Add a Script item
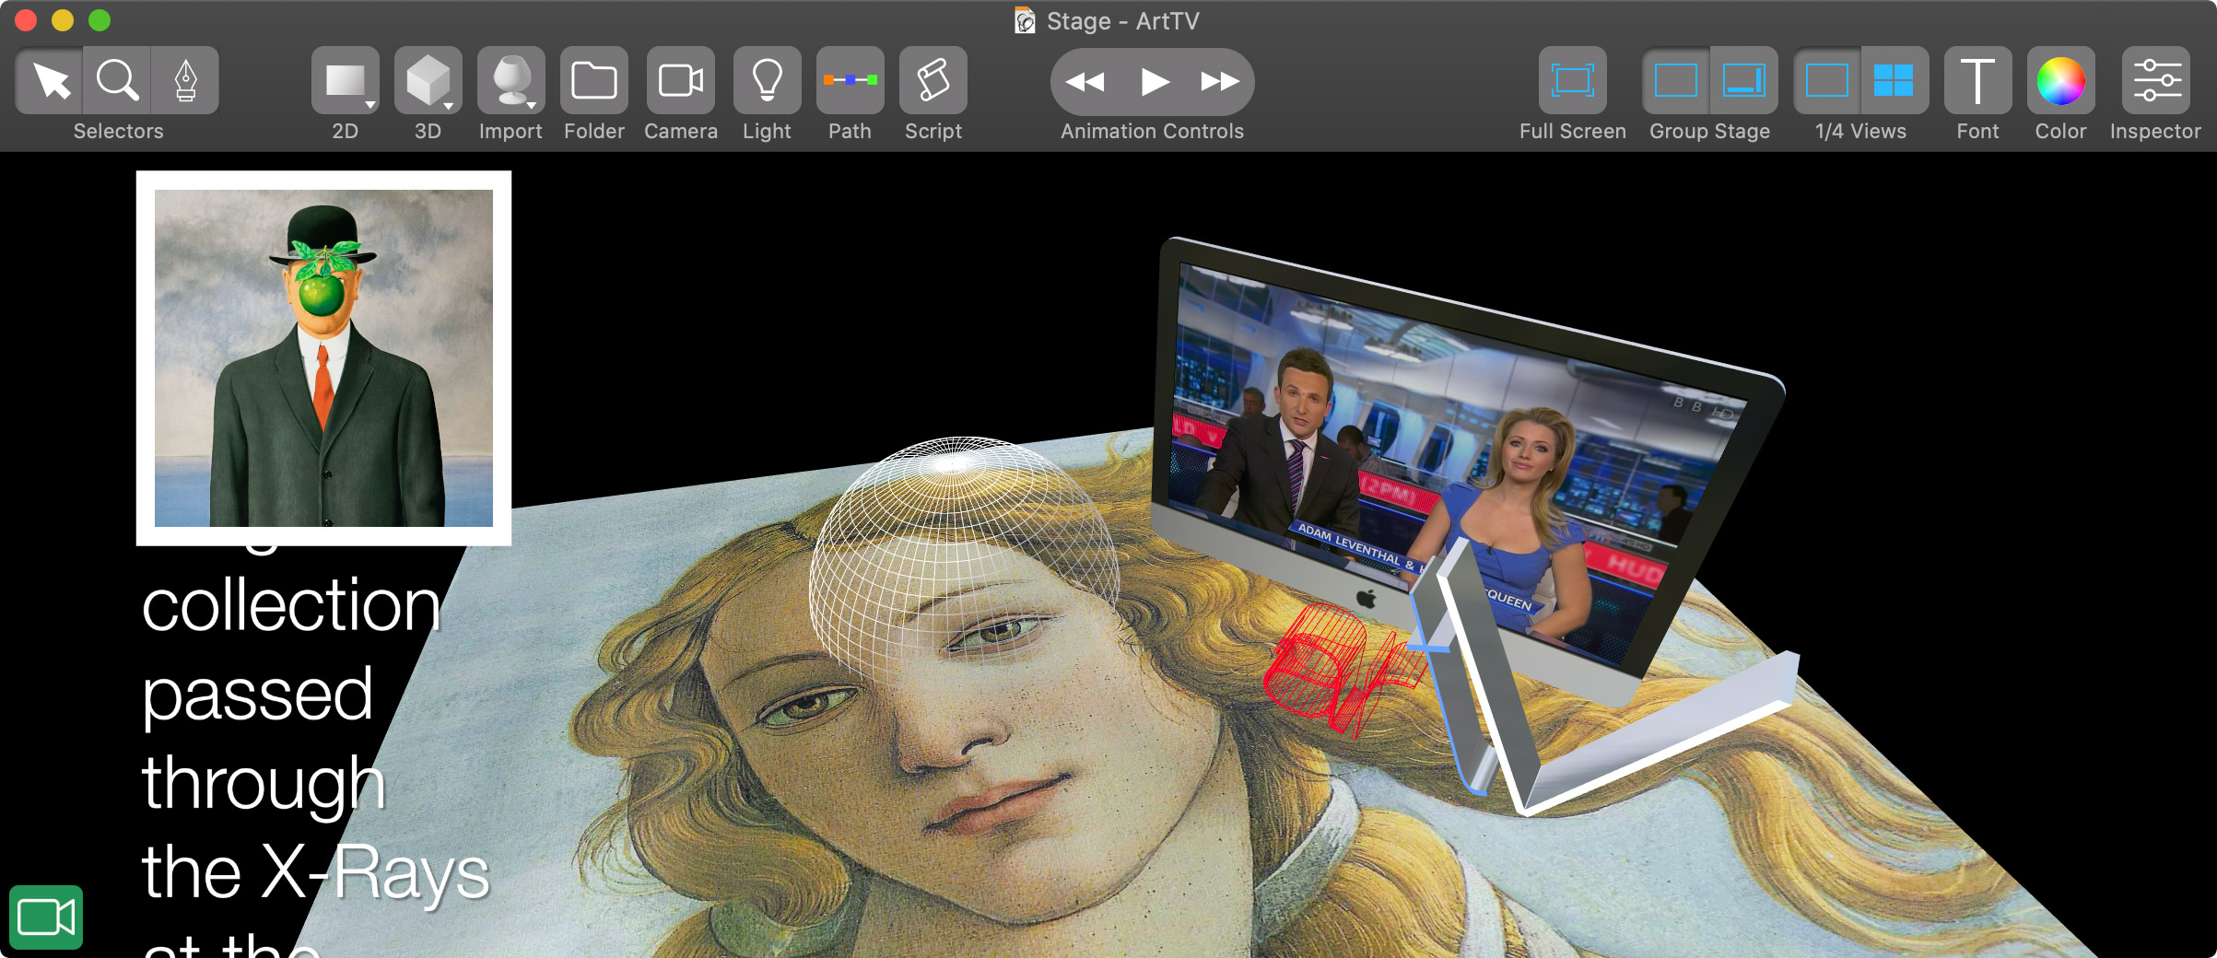 [x=933, y=81]
